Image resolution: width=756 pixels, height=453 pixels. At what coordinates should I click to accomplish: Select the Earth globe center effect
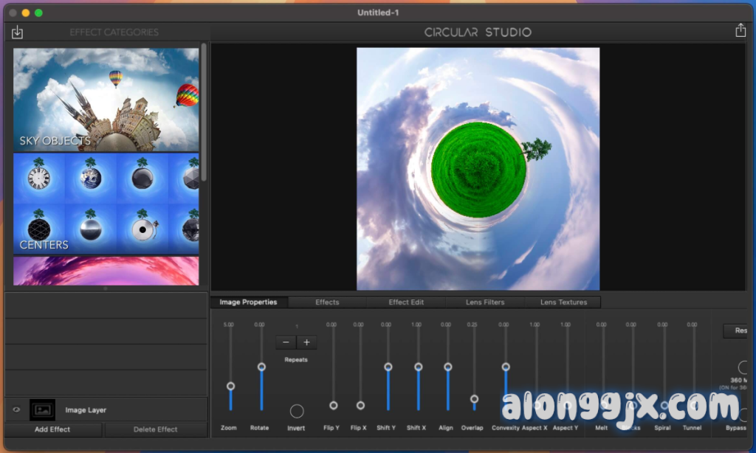click(91, 178)
